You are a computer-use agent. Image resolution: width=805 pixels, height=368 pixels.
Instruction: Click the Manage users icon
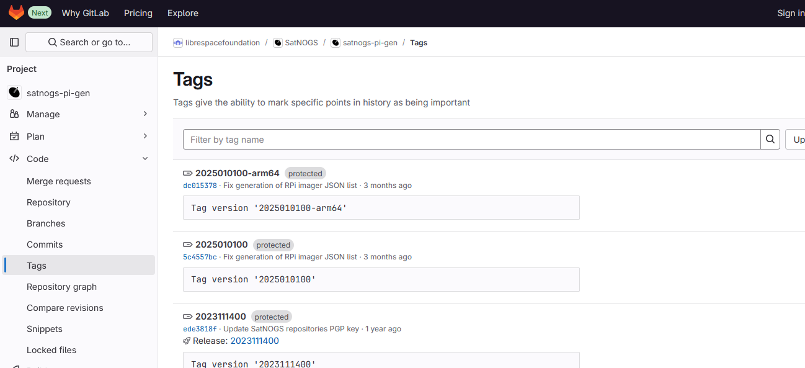pos(14,114)
